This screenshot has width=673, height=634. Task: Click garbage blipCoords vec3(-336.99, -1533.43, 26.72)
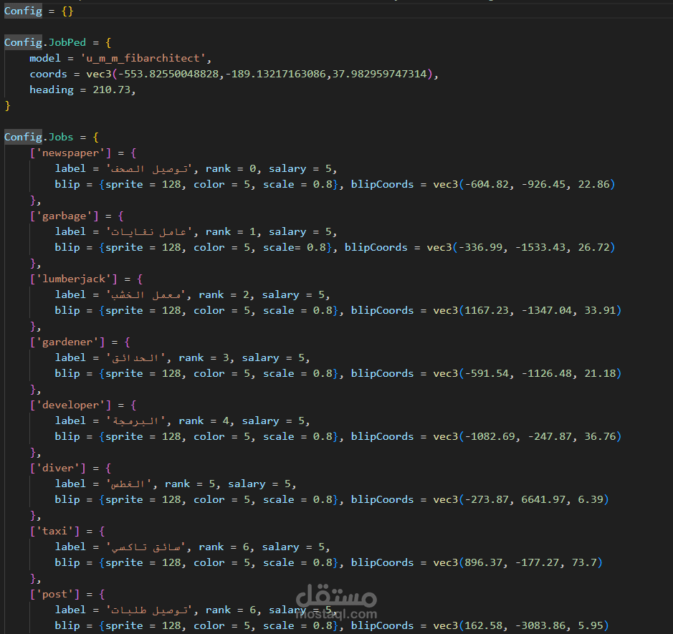pos(521,247)
